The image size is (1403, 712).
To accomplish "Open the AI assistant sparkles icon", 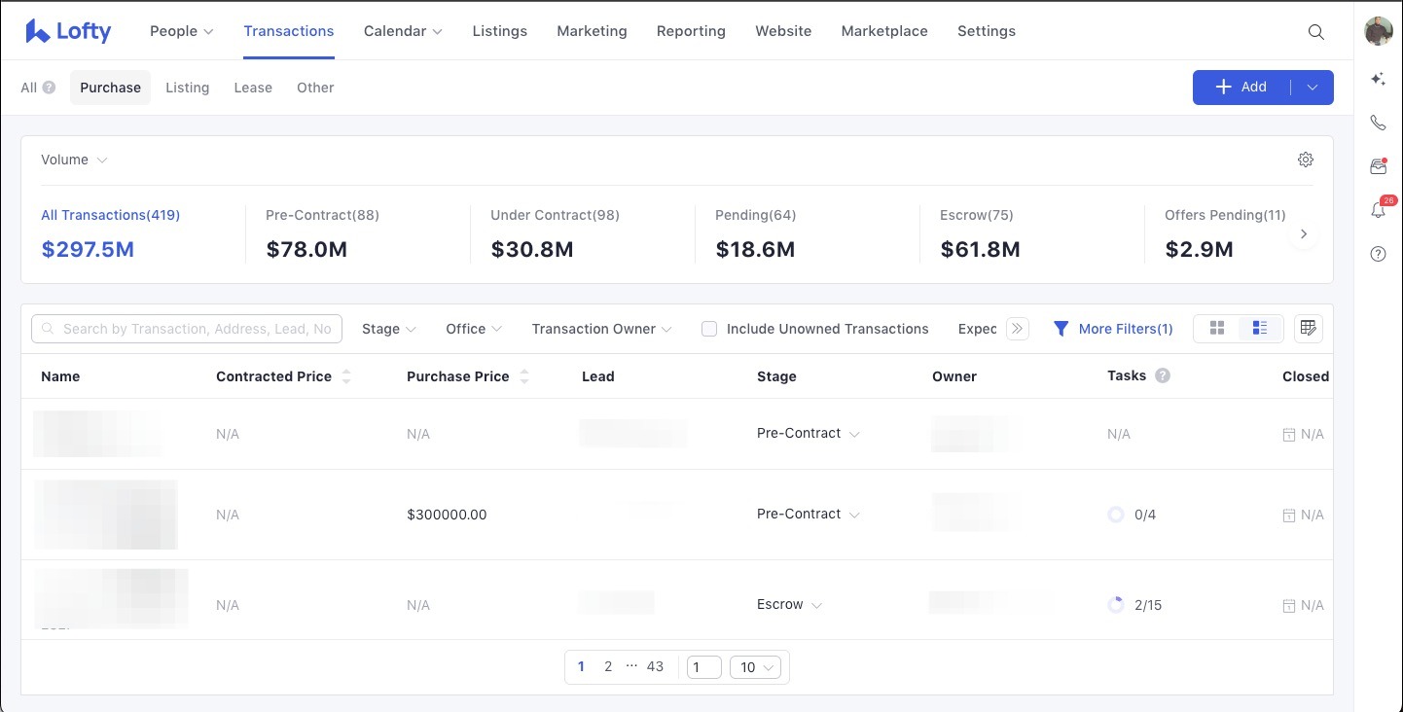I will pos(1378,79).
